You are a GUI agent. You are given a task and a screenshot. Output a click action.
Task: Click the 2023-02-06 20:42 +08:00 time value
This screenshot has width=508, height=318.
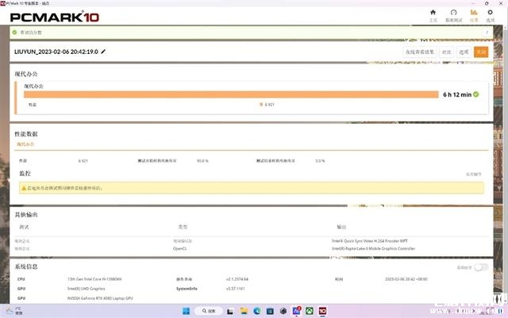tap(406, 279)
